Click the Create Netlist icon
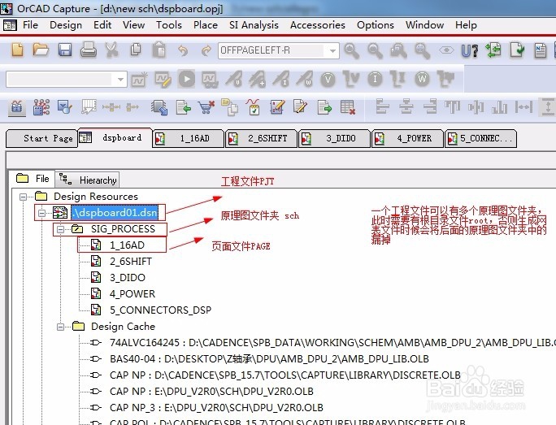The height and width of the screenshot is (425, 556). pyautogui.click(x=541, y=50)
